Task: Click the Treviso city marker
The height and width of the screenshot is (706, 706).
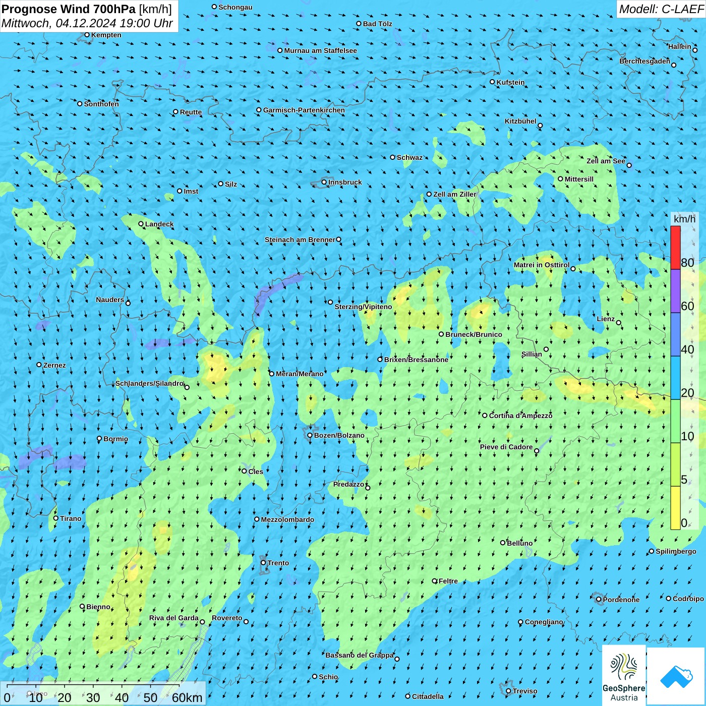Action: (x=508, y=691)
